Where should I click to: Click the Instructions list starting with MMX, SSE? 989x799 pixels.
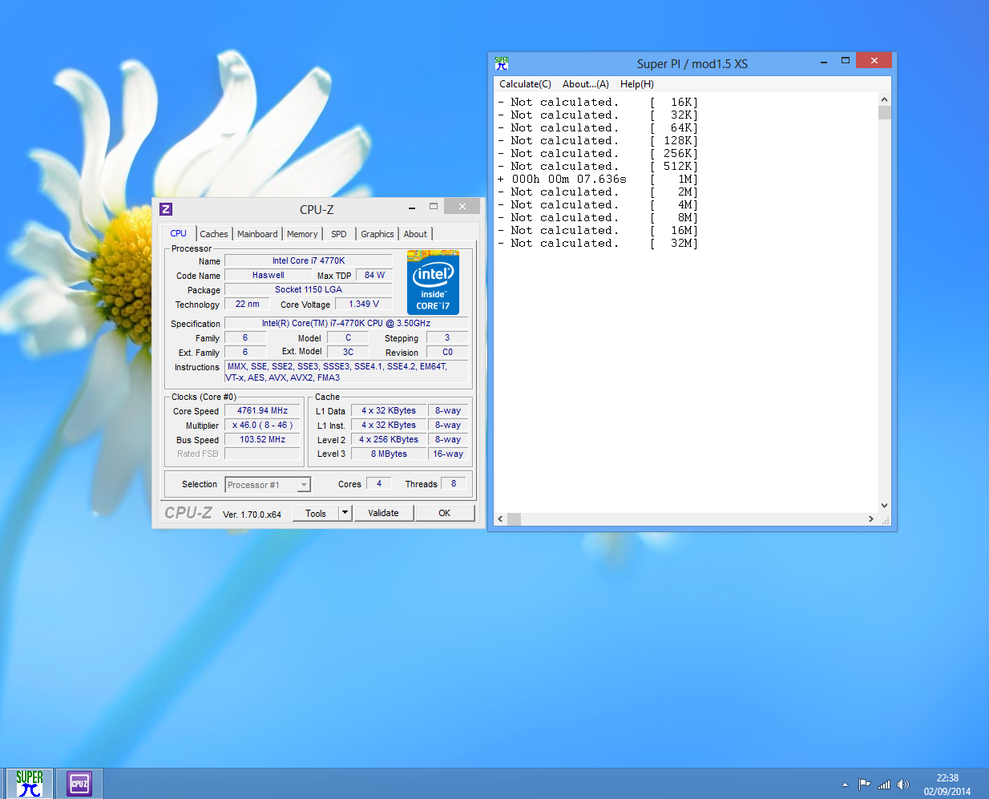tap(346, 372)
